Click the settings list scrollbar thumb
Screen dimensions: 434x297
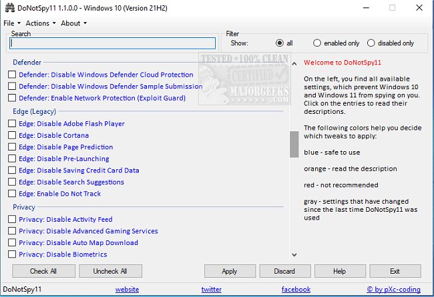tap(293, 143)
